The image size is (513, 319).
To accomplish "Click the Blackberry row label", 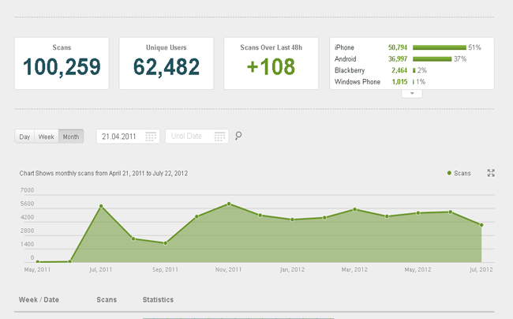I will coord(350,70).
